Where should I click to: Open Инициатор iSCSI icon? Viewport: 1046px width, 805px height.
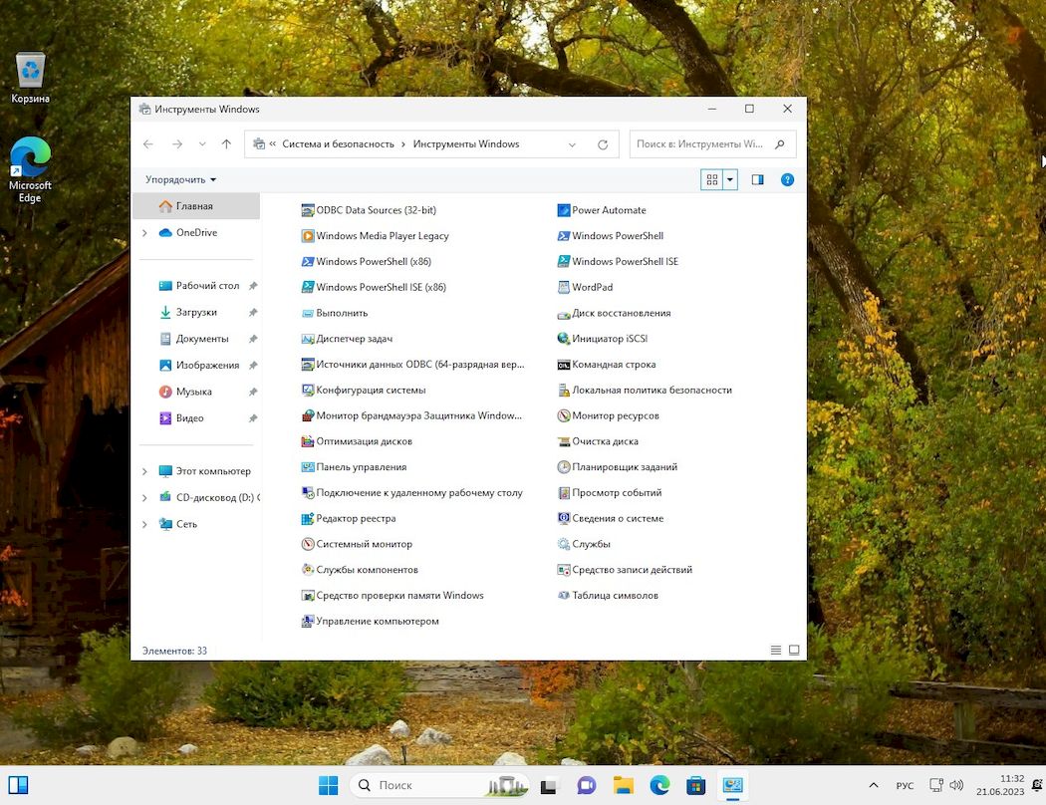point(564,339)
